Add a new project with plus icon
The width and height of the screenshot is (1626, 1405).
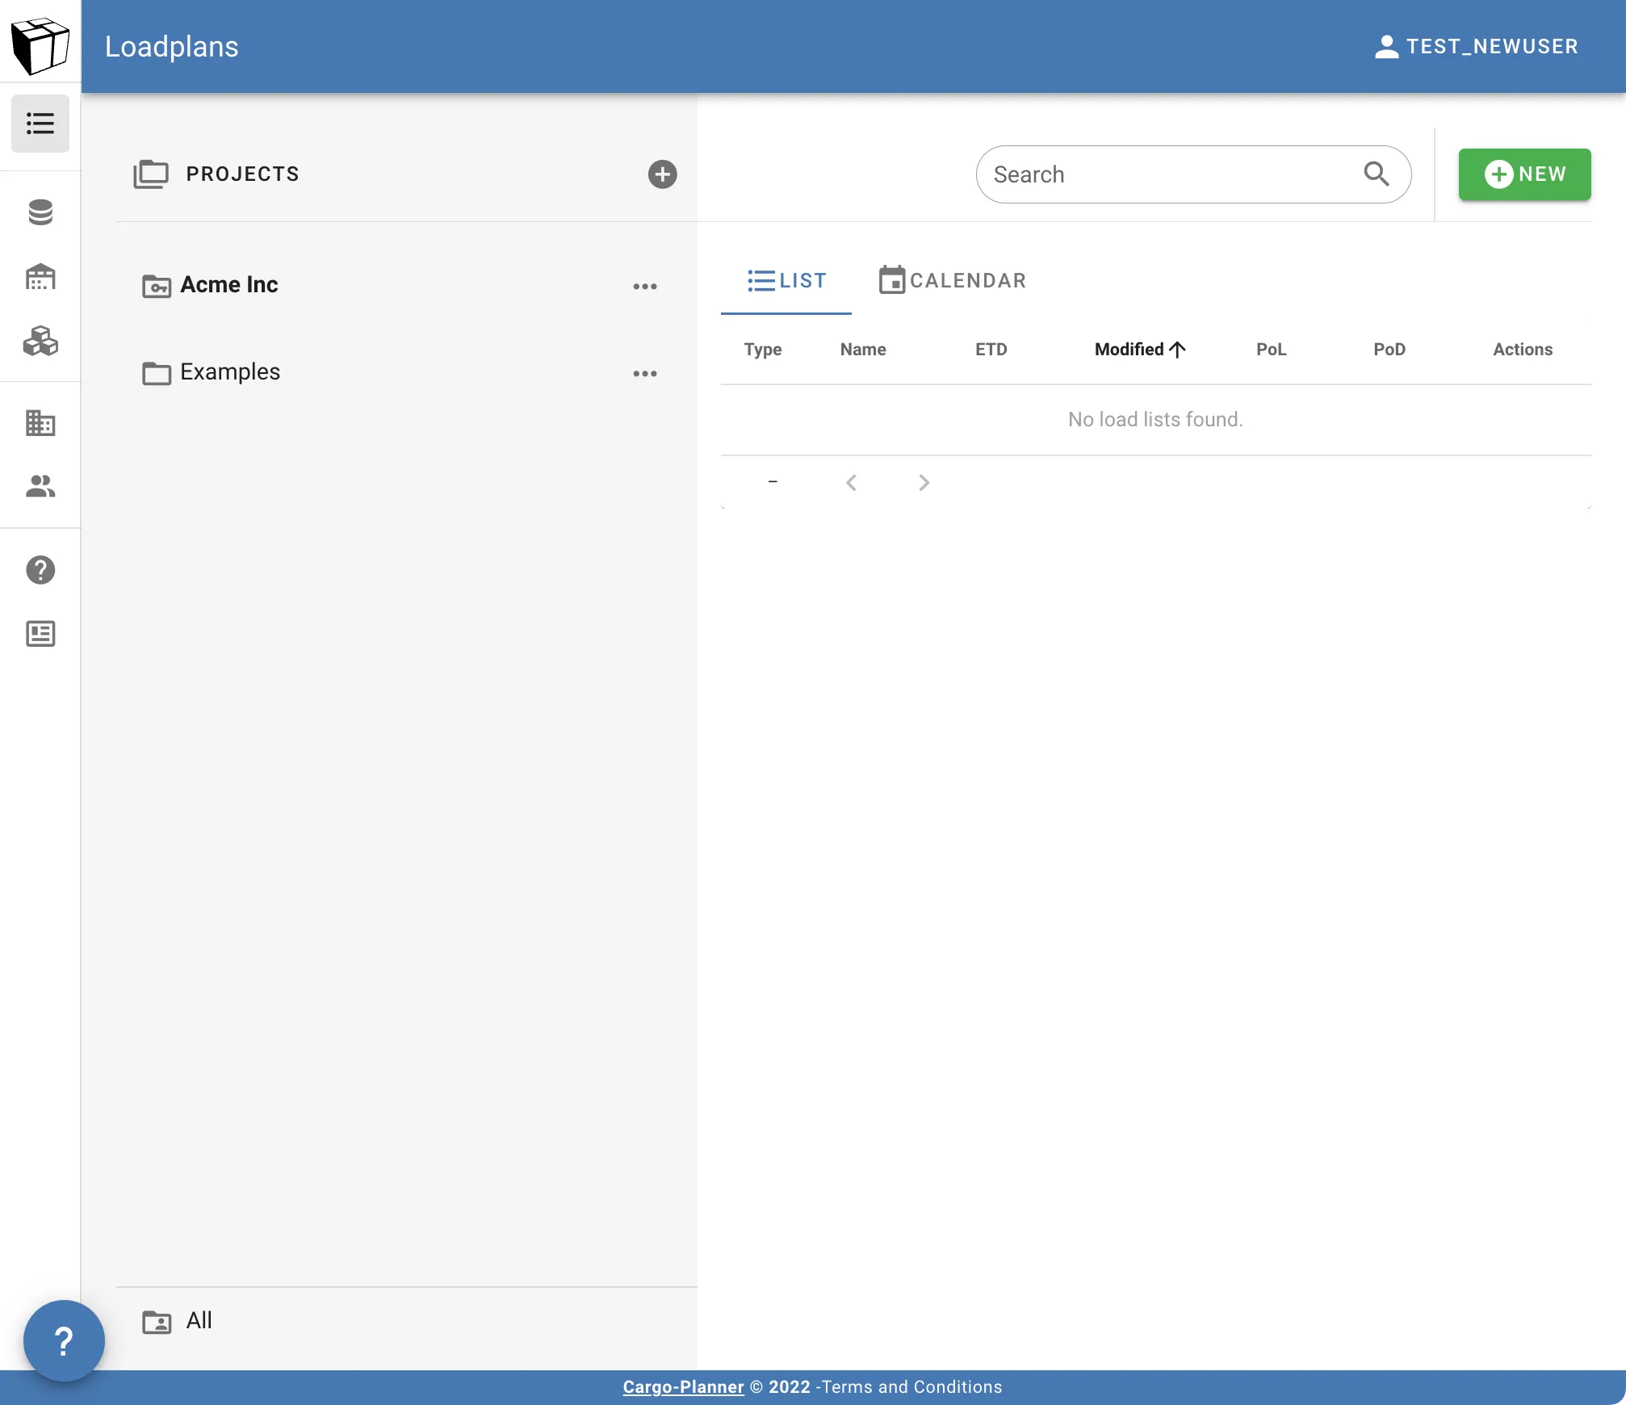662,174
